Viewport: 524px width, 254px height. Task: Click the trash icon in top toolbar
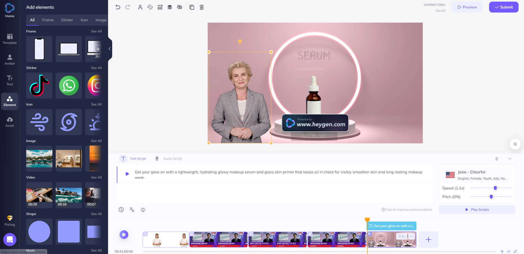point(202,7)
